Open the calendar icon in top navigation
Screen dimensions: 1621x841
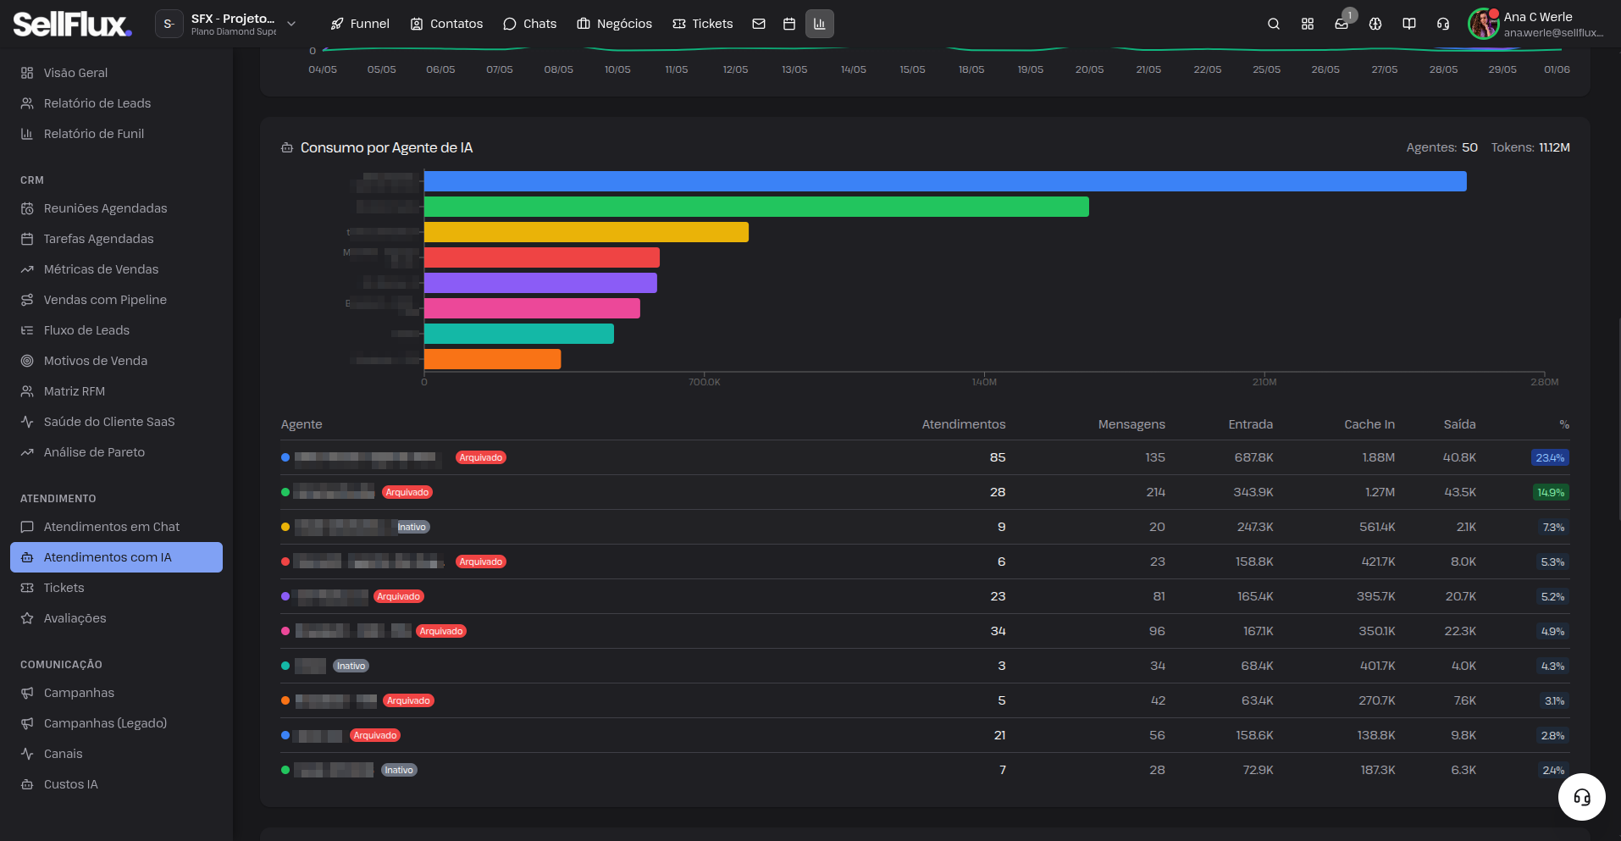click(789, 24)
